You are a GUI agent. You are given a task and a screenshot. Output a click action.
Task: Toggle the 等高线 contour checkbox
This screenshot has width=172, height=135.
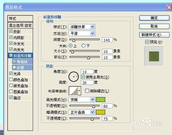(x=14, y=61)
